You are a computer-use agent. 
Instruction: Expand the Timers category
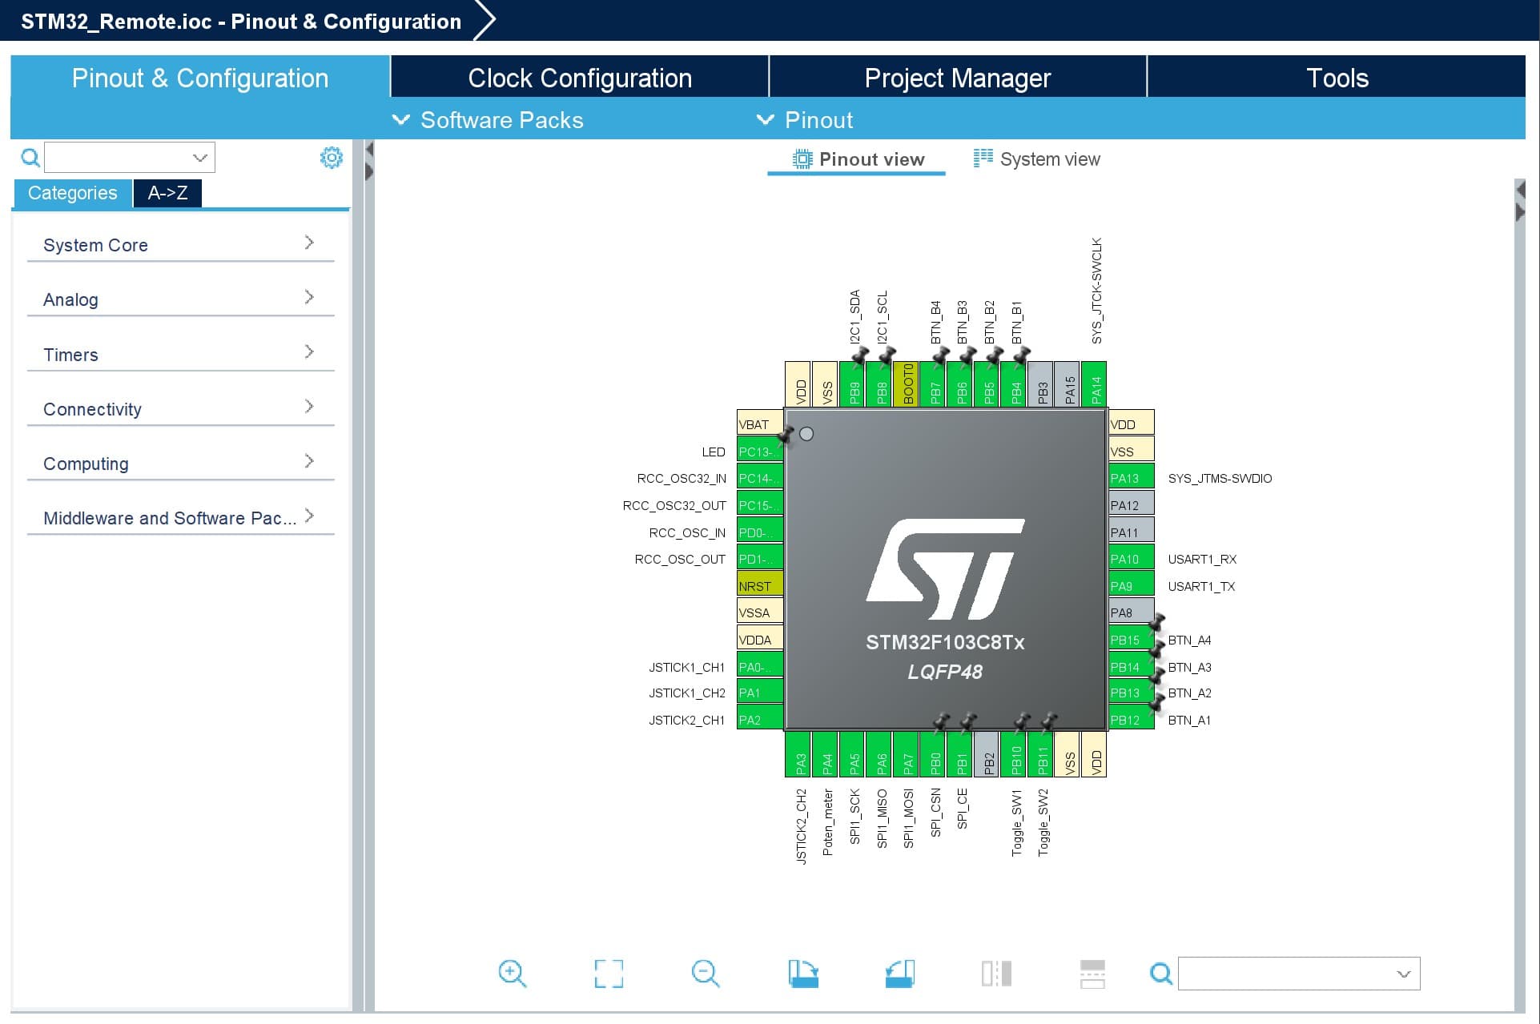click(x=180, y=354)
